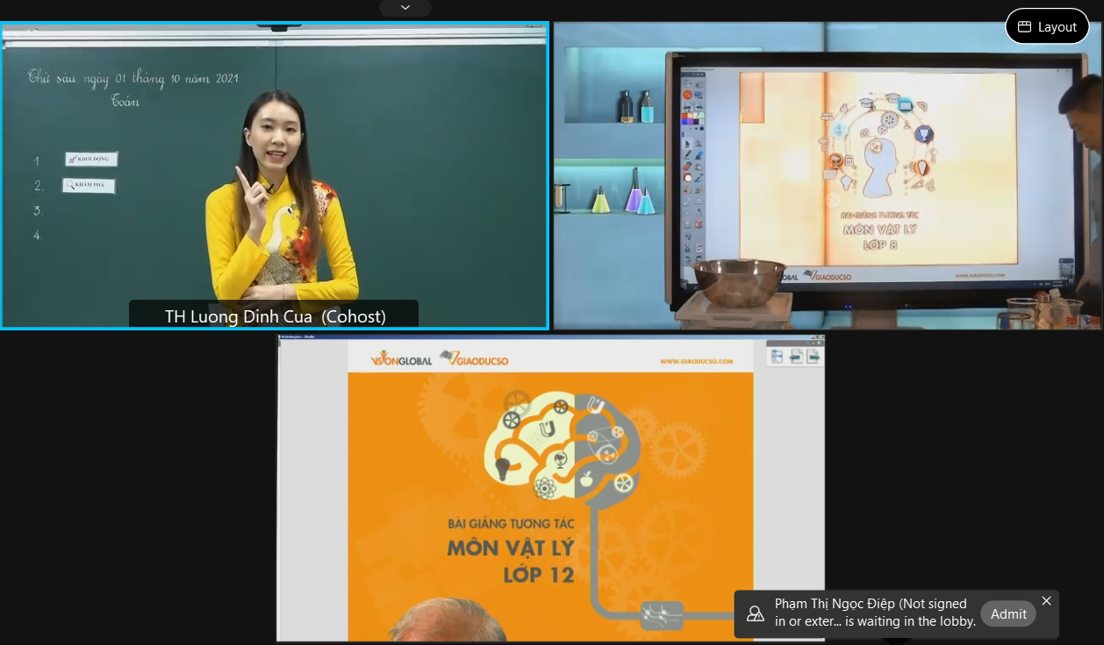
Task: Select the Môn Vật Lý Lớp 12 shared tile
Action: [551, 488]
